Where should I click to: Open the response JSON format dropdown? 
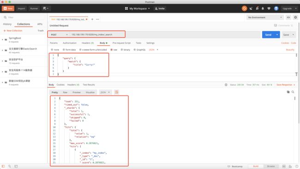pyautogui.click(x=105, y=92)
